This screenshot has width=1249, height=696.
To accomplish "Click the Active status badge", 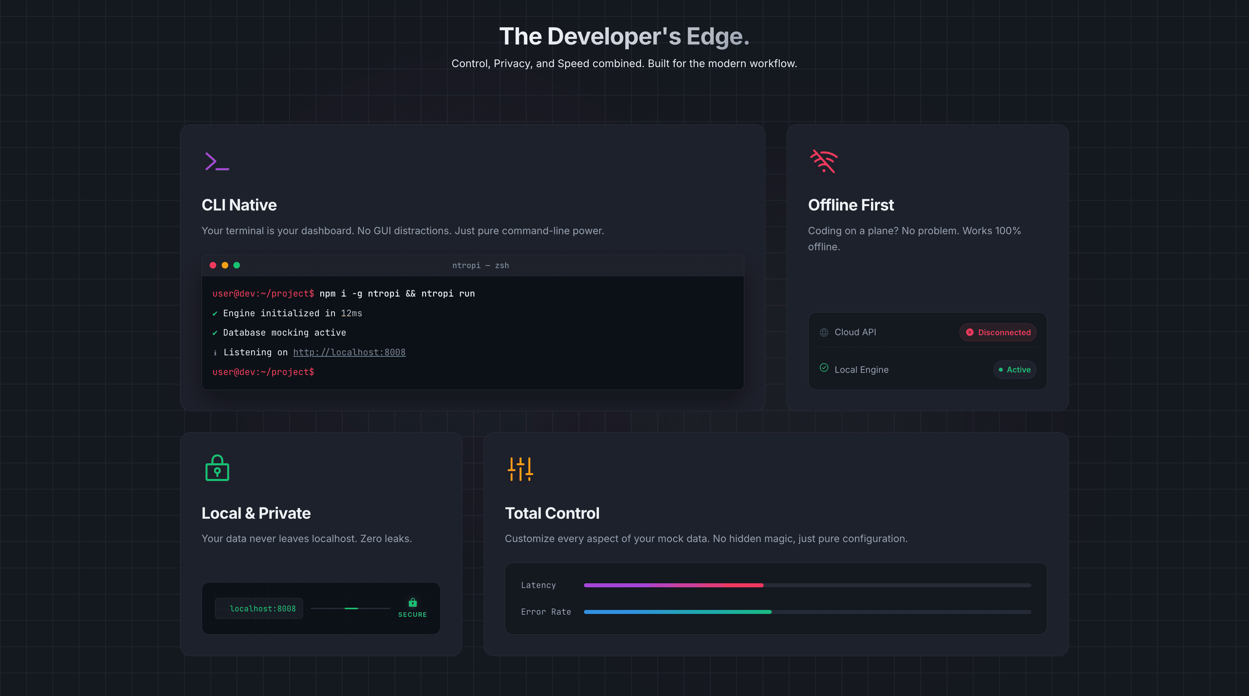I will (1014, 370).
